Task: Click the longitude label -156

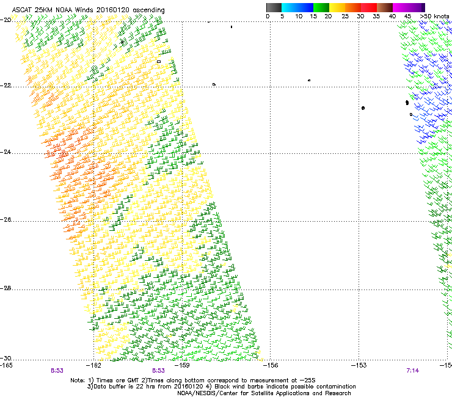Action: 271,366
